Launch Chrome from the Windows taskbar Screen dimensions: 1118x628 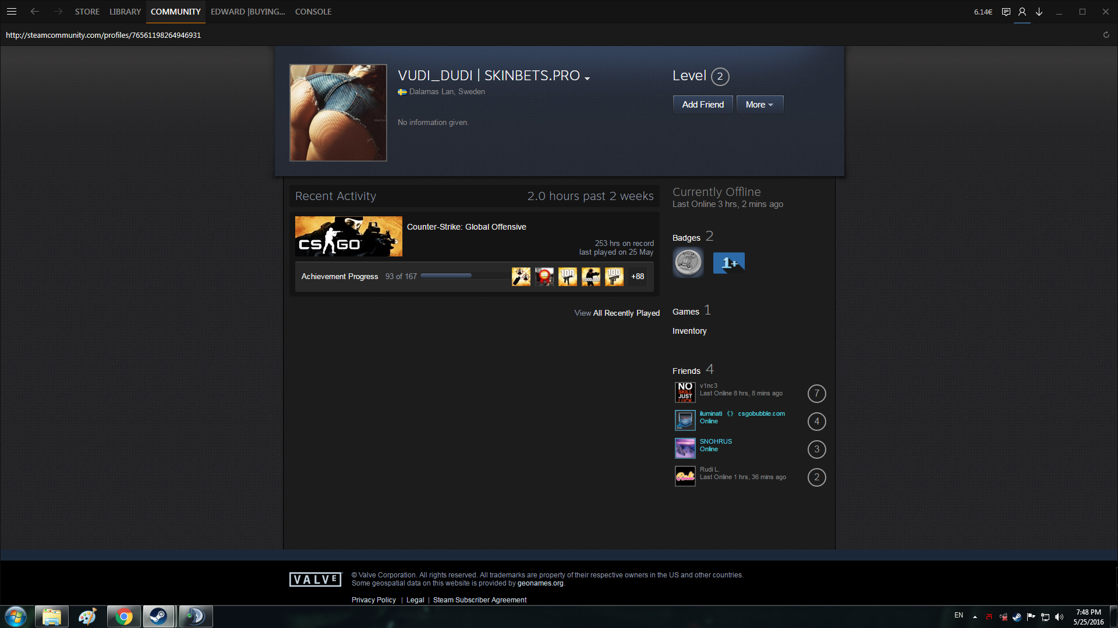click(123, 616)
